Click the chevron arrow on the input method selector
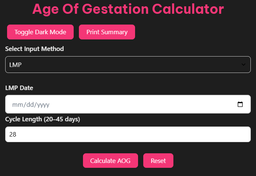Screen dimensions: 256x176 pos(243,65)
